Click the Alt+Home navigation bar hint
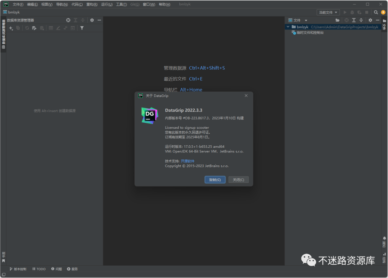388x278 pixels. tap(191, 89)
